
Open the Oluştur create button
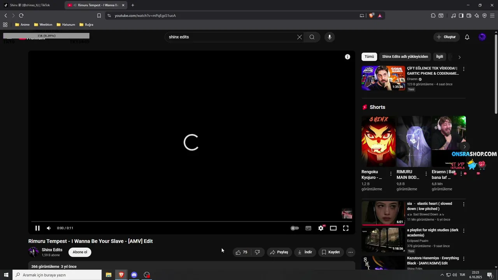[x=446, y=37]
